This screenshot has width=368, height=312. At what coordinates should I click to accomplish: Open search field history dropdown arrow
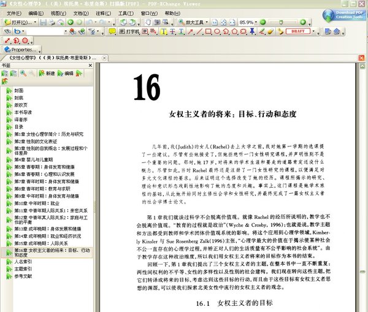[66, 31]
